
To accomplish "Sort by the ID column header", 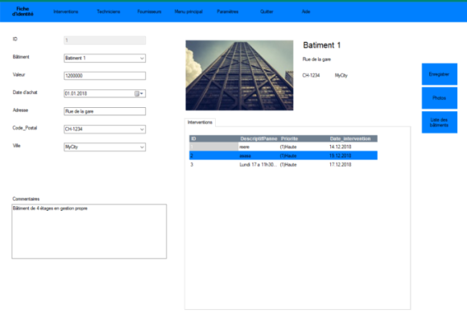I will pos(213,138).
